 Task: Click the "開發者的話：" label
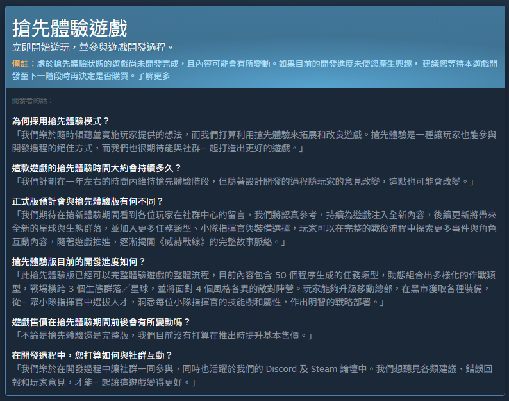[x=33, y=101]
